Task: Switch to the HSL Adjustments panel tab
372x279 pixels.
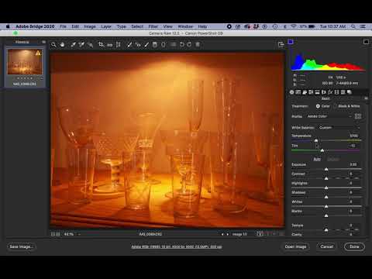Action: [311, 92]
